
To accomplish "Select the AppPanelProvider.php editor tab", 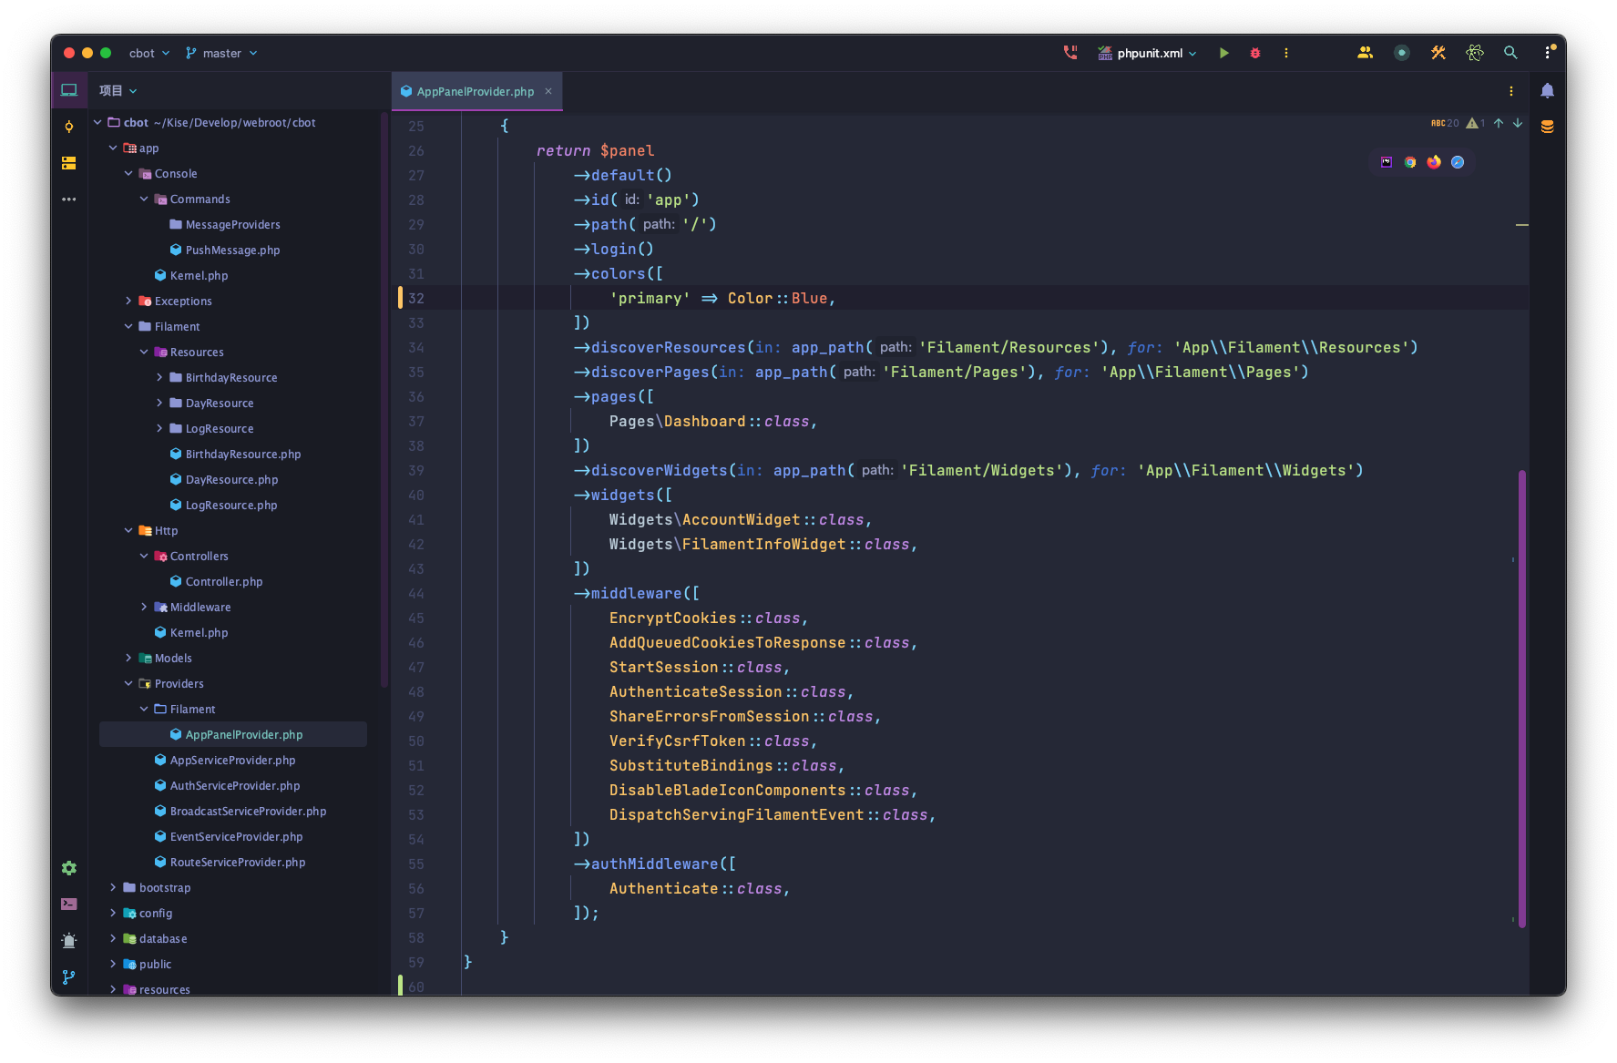I will pos(474,91).
